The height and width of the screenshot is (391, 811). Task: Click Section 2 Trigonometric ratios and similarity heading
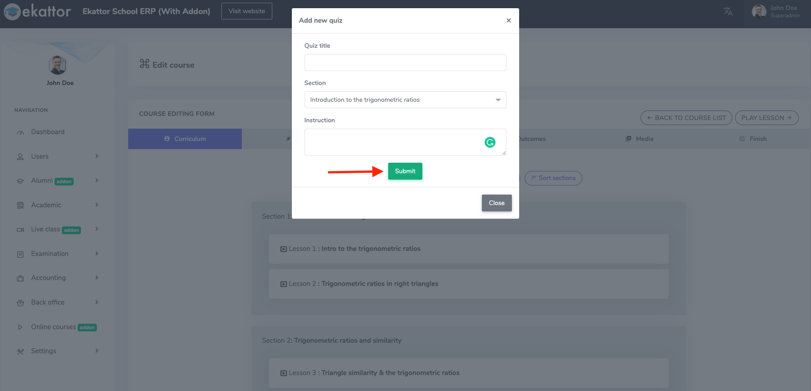point(332,341)
